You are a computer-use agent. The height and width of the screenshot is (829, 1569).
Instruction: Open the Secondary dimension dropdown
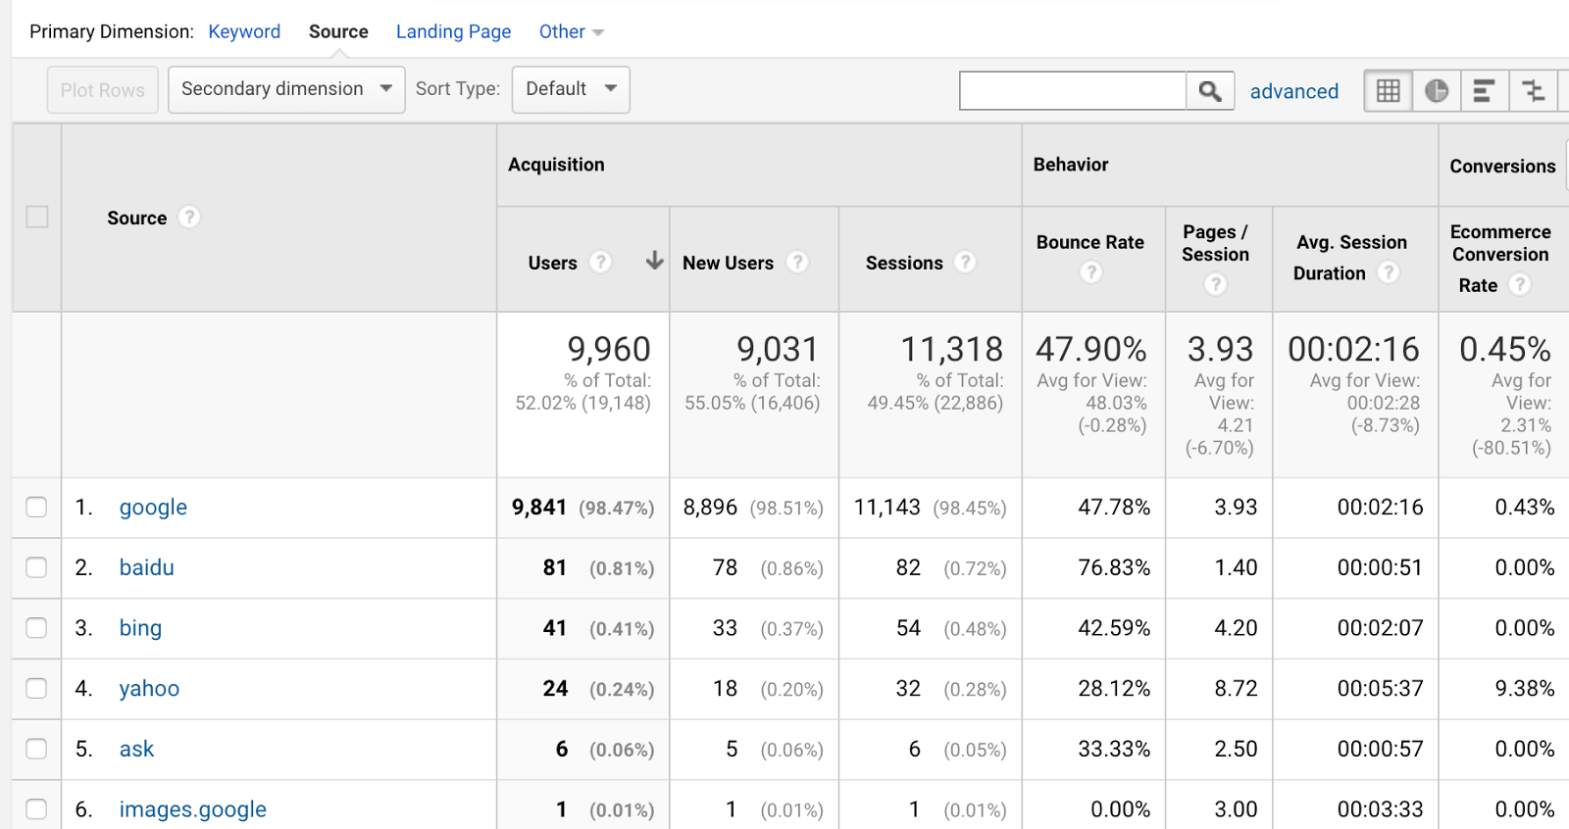pos(286,89)
